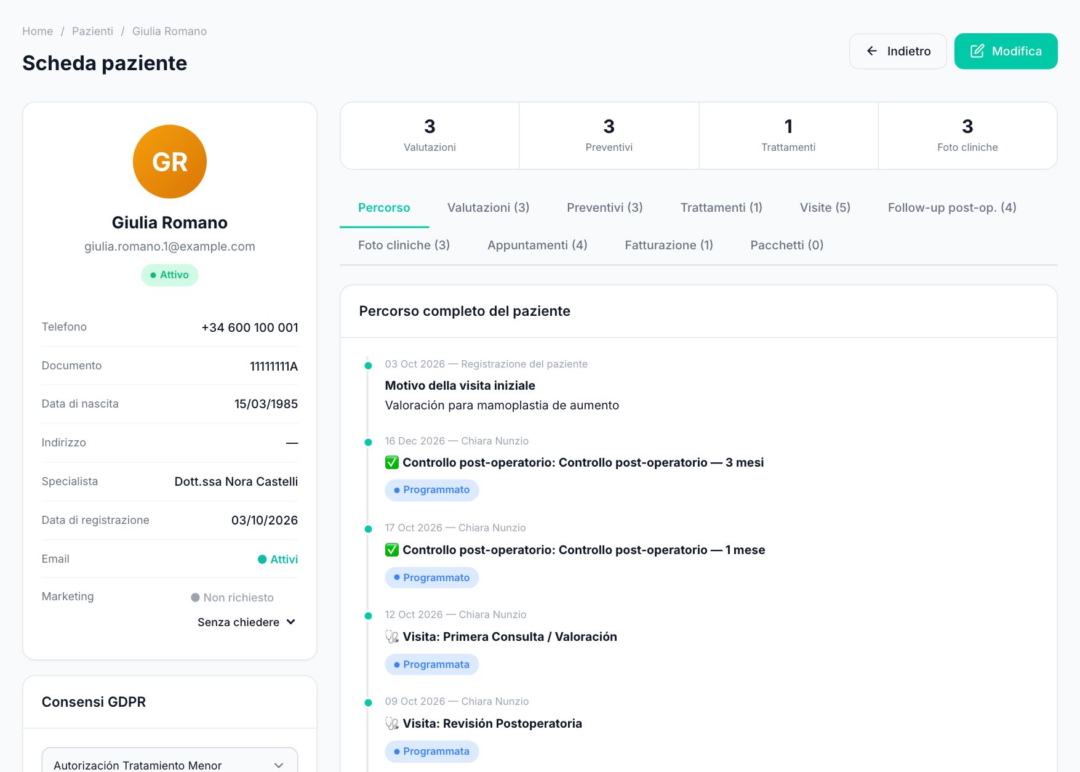The image size is (1080, 772).
Task: Open Pazienti breadcrumb link
Action: pyautogui.click(x=92, y=31)
